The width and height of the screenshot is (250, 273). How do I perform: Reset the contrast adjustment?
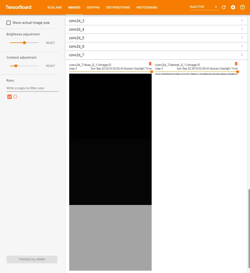point(50,66)
